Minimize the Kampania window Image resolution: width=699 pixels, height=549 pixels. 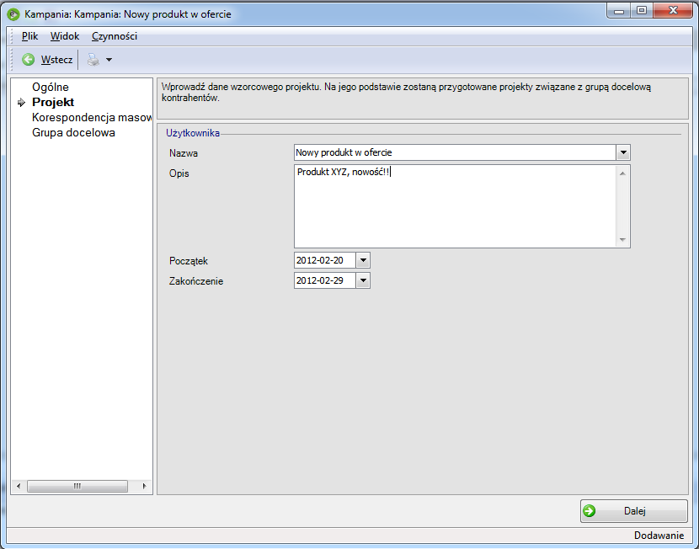tap(619, 11)
